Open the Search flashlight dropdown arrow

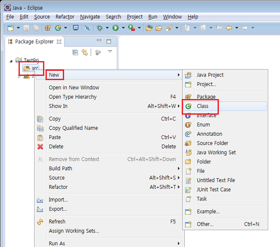coord(177,28)
